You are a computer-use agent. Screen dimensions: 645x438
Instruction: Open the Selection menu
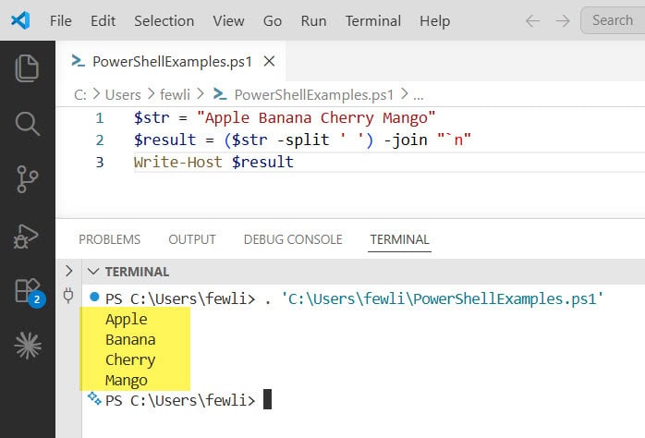pyautogui.click(x=164, y=21)
